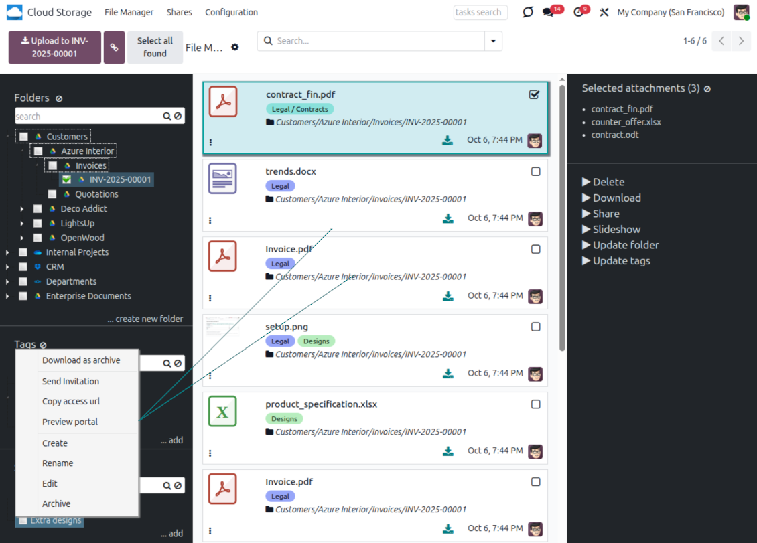This screenshot has width=757, height=543.
Task: Click Upload to INV-2025-00001 button
Action: point(54,48)
